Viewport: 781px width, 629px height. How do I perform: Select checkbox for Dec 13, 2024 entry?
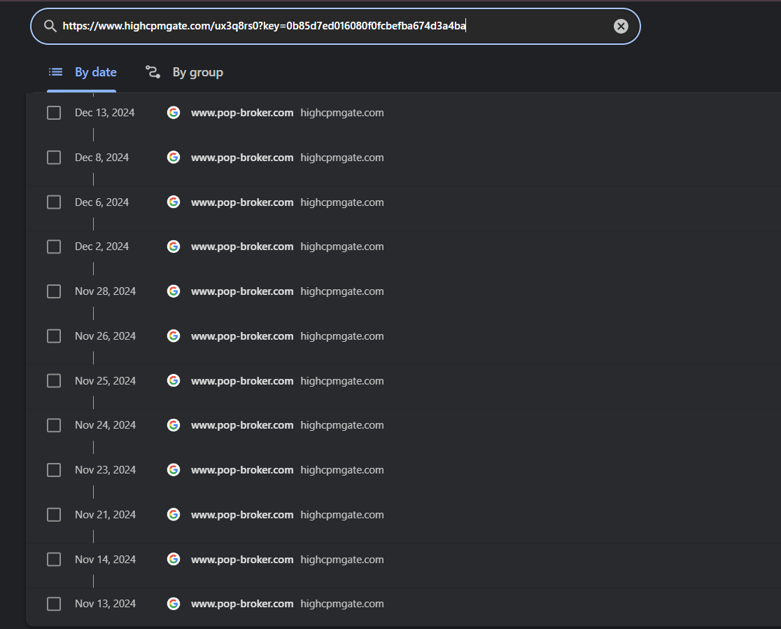pyautogui.click(x=54, y=113)
